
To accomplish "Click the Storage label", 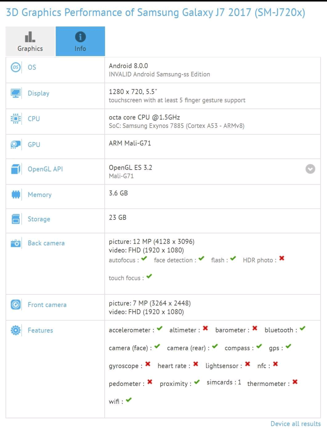I will point(39,219).
